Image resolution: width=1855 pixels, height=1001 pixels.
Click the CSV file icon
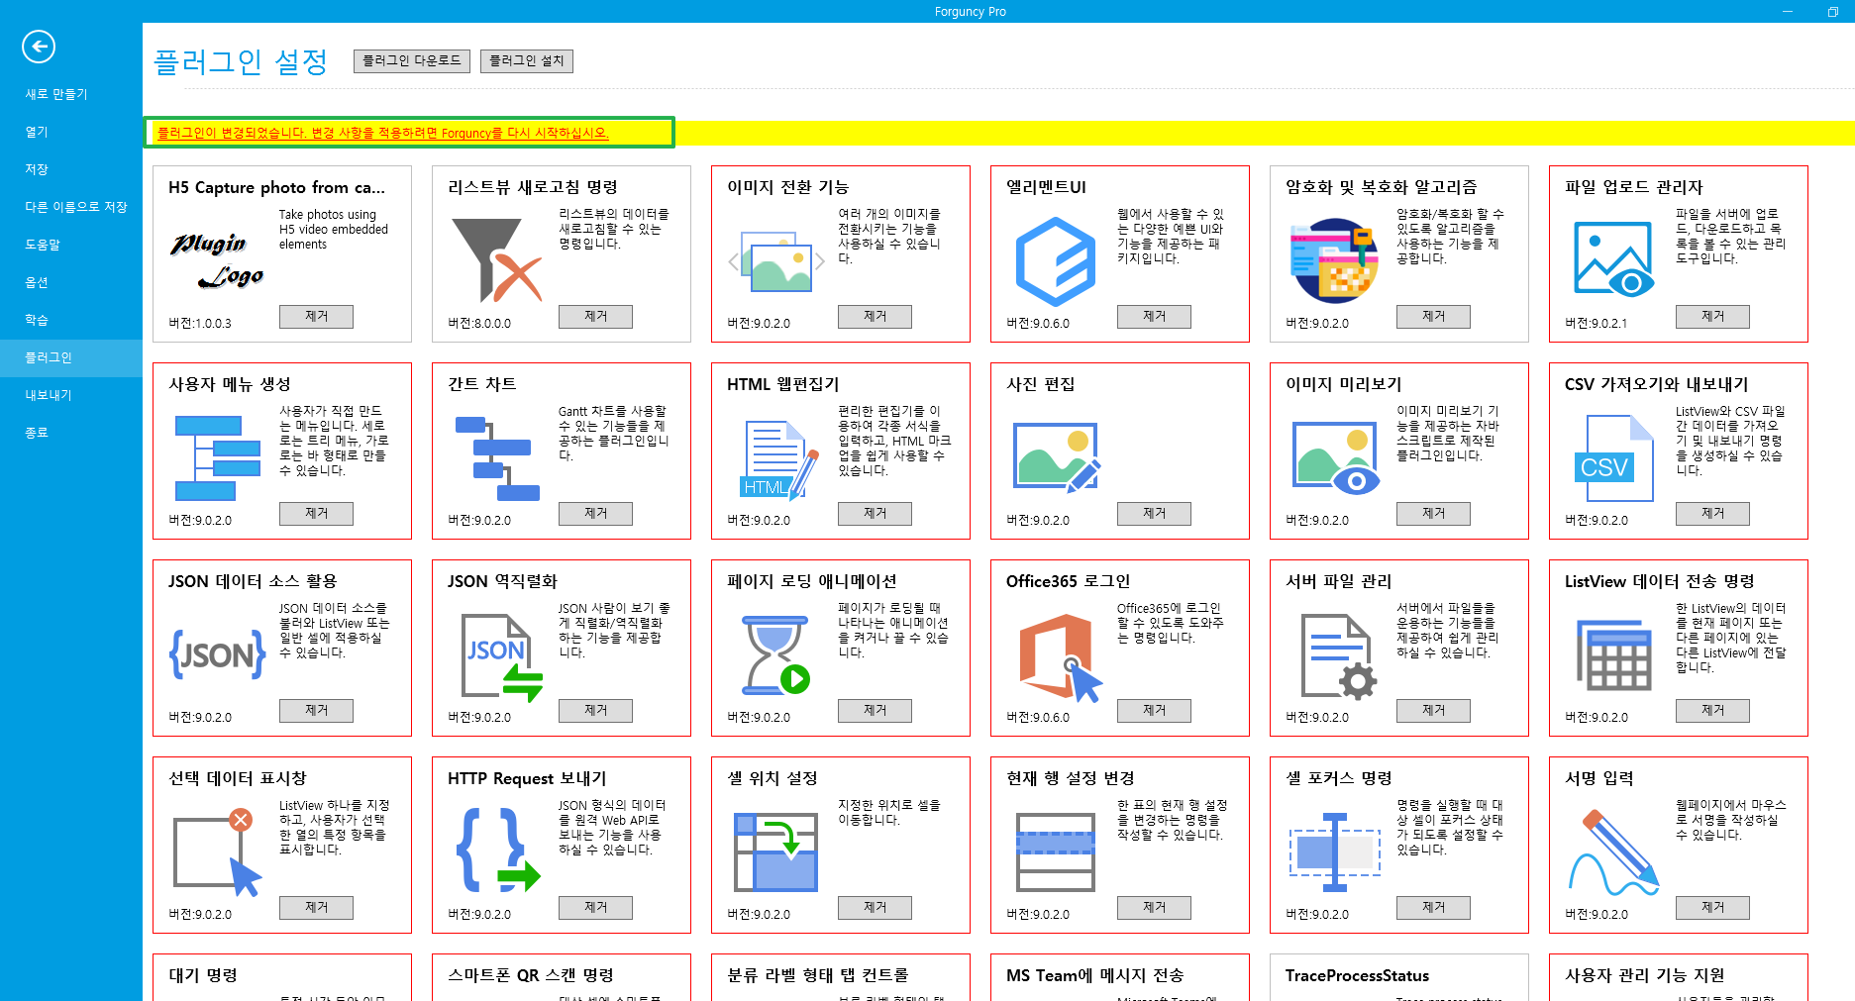click(x=1614, y=458)
